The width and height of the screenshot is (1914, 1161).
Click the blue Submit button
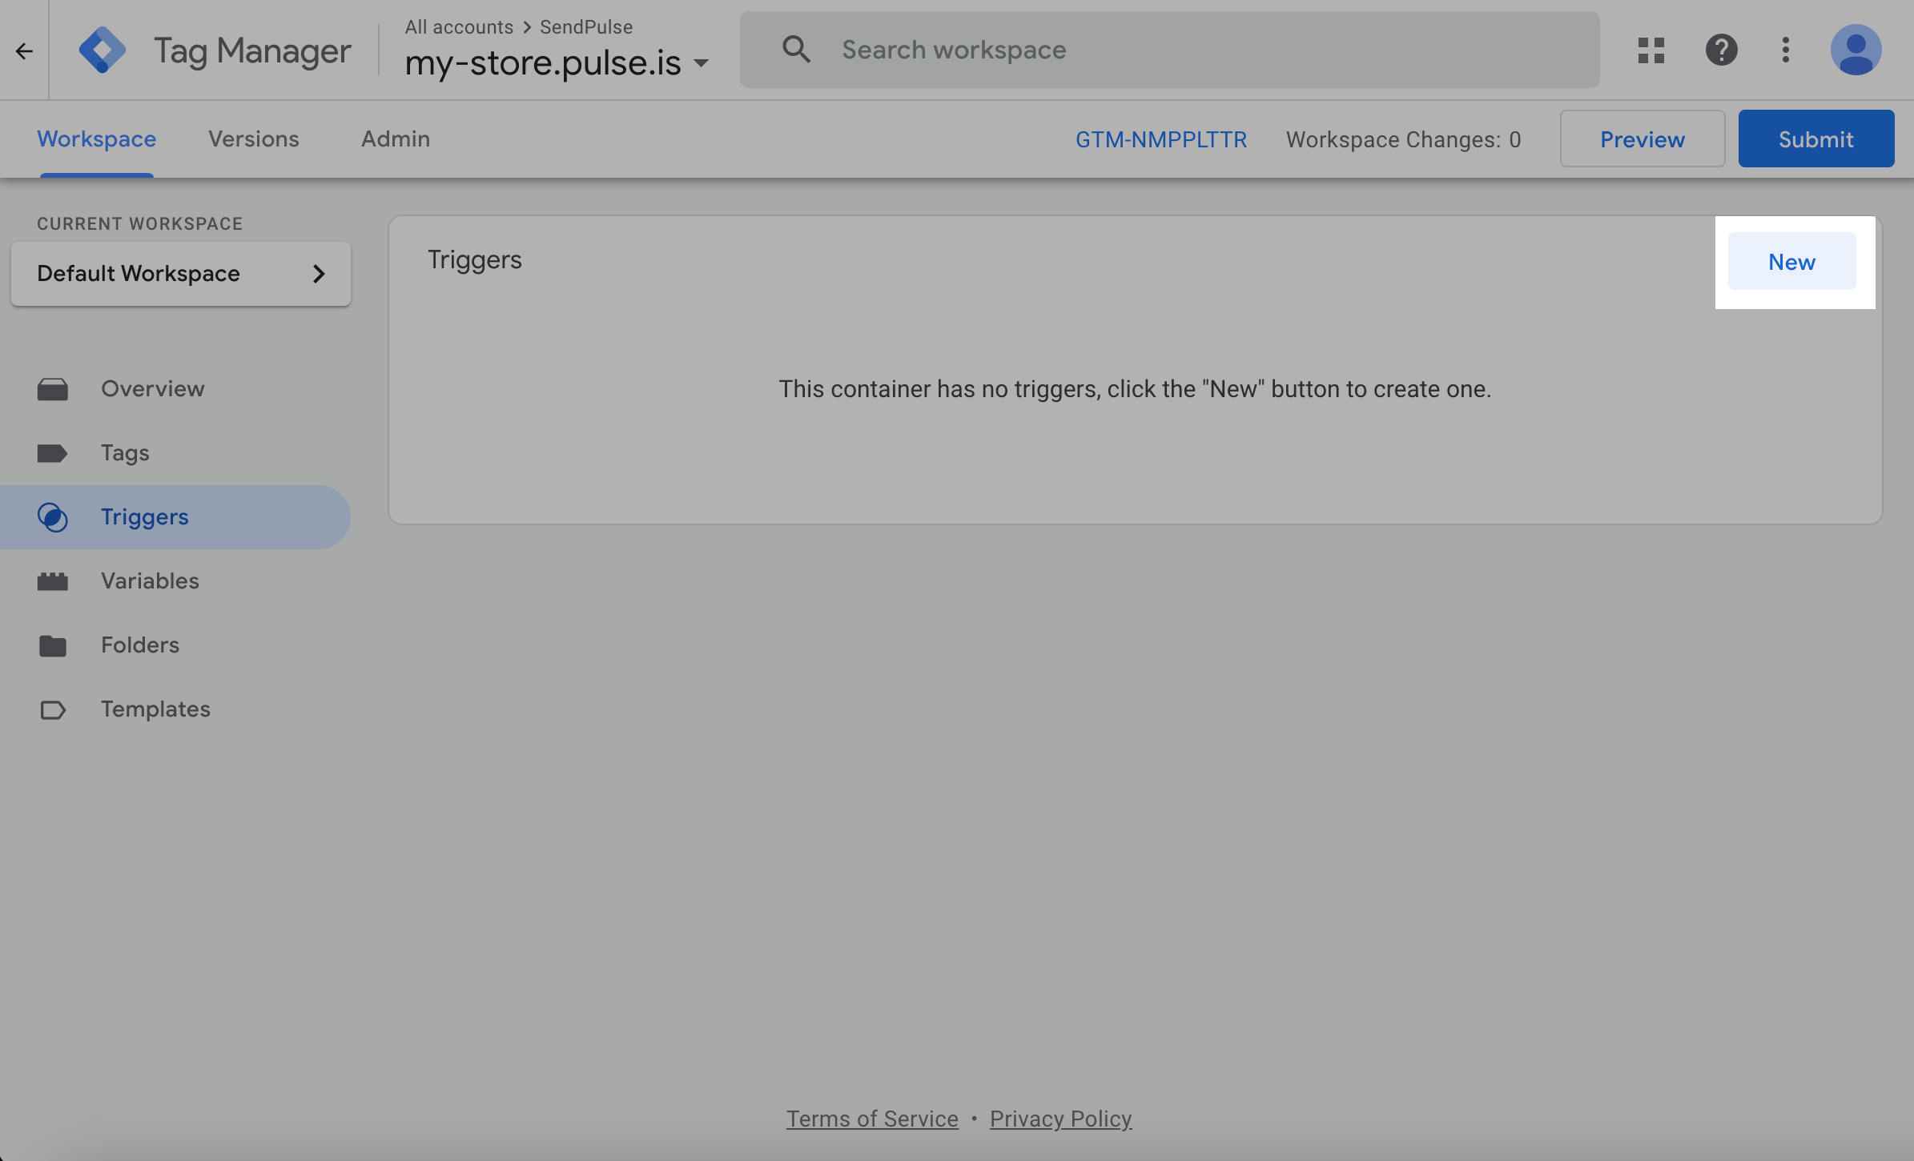click(x=1815, y=139)
